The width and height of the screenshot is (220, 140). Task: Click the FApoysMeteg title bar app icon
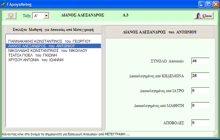(x=3, y=5)
